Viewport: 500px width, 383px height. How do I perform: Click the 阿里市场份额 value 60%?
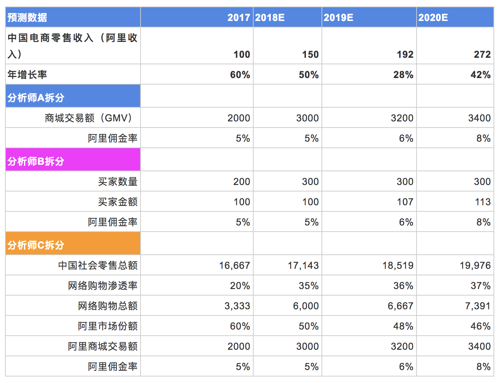[x=240, y=326]
